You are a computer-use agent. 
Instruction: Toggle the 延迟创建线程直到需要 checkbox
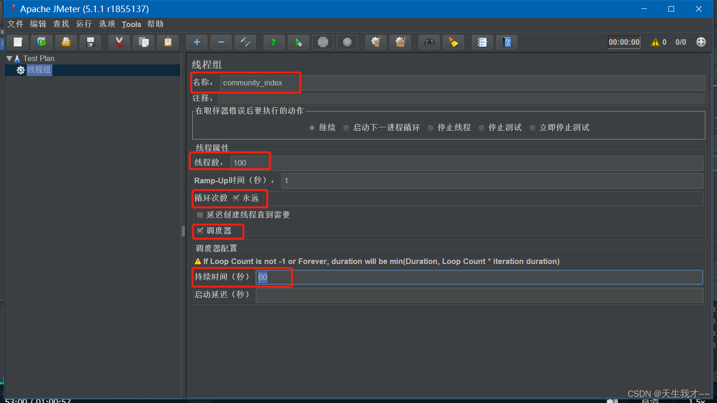(x=200, y=215)
